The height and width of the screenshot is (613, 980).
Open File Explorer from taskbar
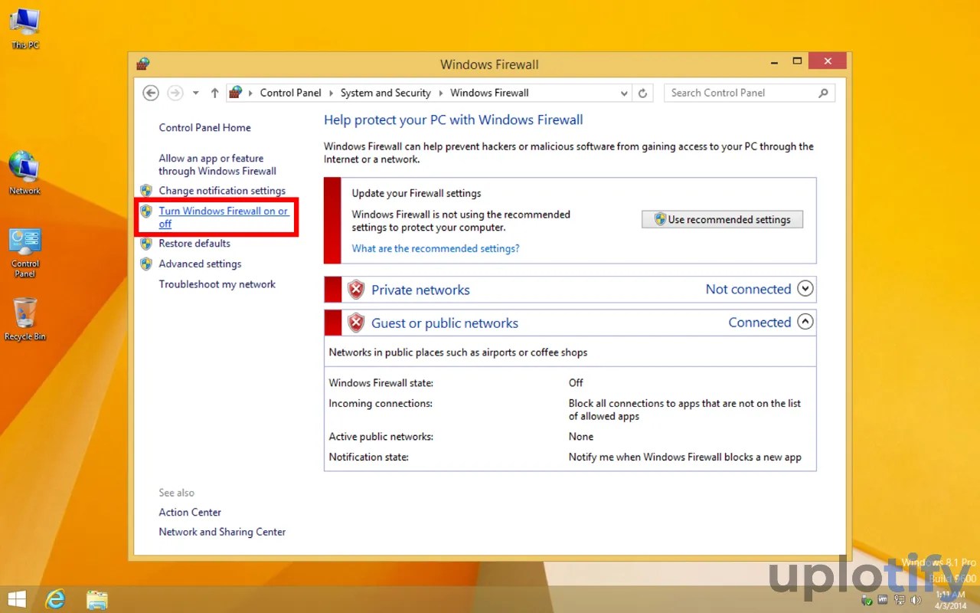(96, 598)
